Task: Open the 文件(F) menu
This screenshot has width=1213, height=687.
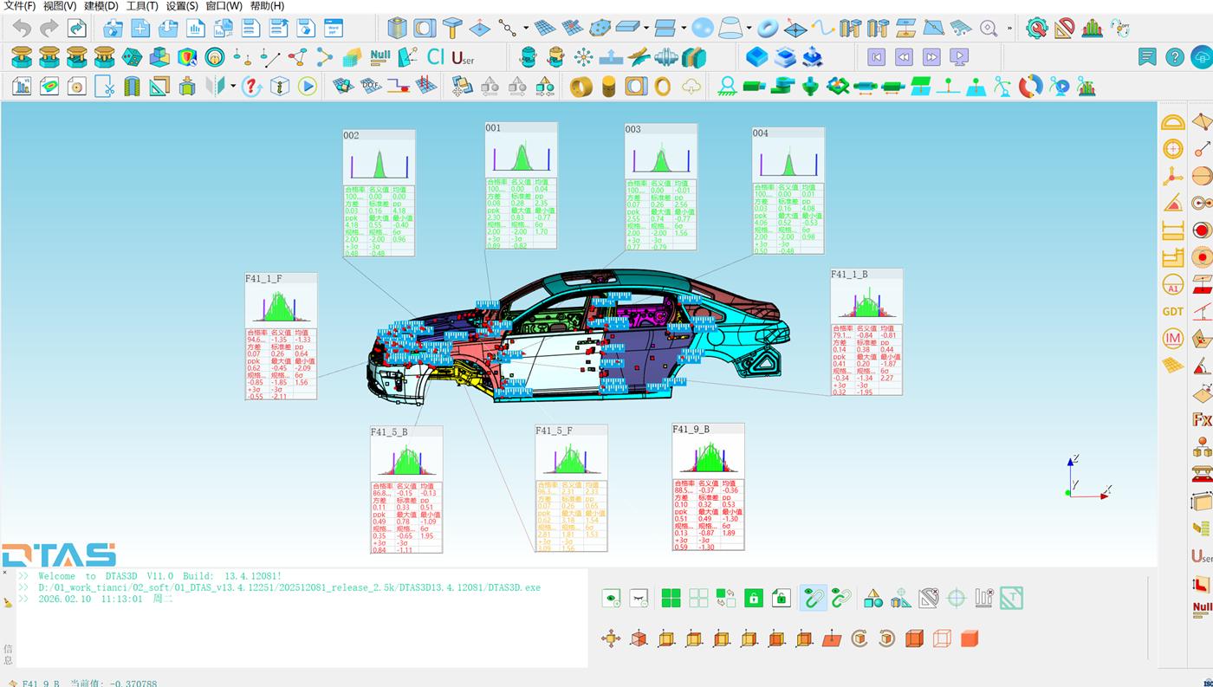Action: click(x=20, y=6)
